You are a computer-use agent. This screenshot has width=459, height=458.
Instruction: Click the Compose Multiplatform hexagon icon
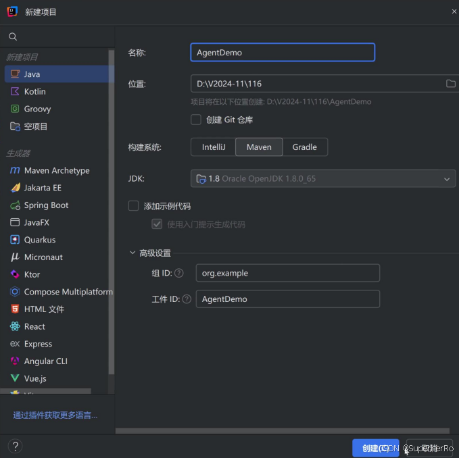[15, 292]
